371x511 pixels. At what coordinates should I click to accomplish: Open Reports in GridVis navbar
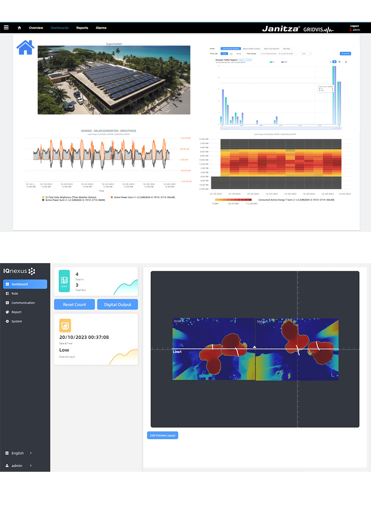[82, 28]
